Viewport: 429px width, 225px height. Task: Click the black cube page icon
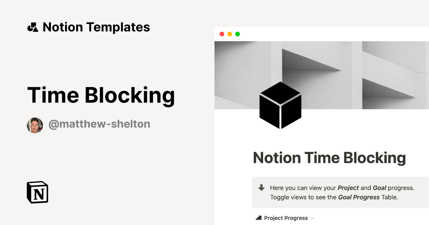[281, 105]
